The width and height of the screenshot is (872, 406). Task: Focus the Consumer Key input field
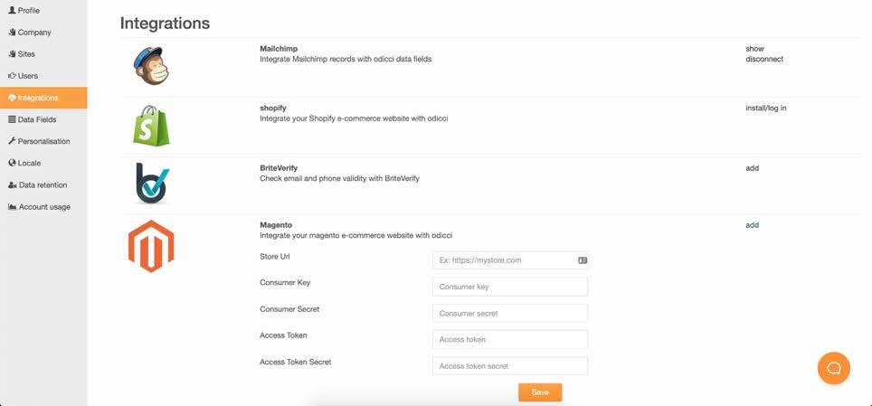[509, 287]
